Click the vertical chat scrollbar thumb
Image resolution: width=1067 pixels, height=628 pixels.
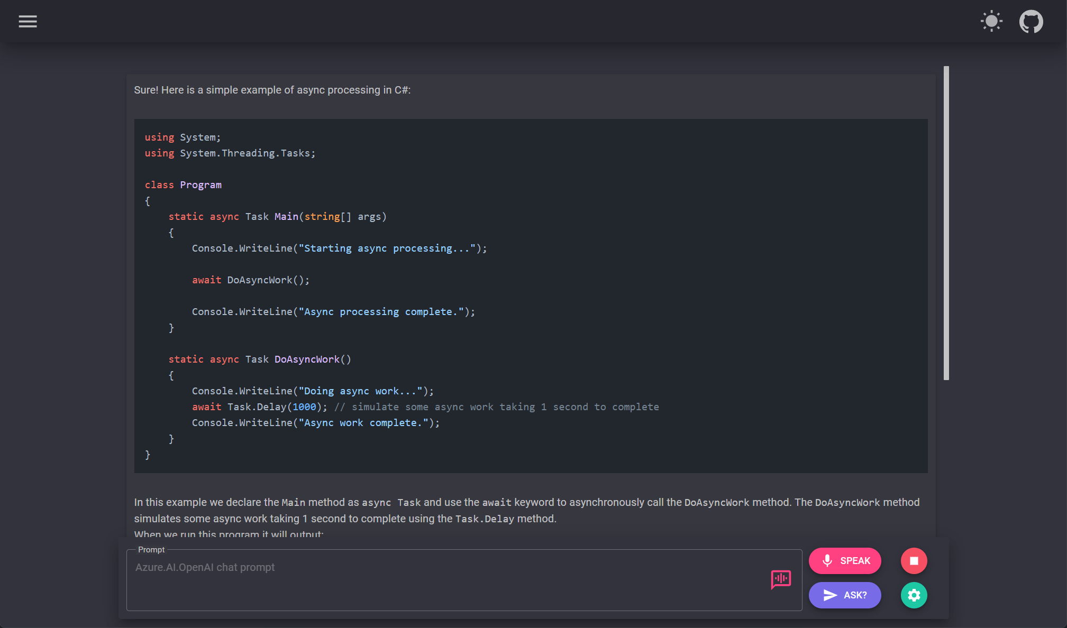click(946, 222)
